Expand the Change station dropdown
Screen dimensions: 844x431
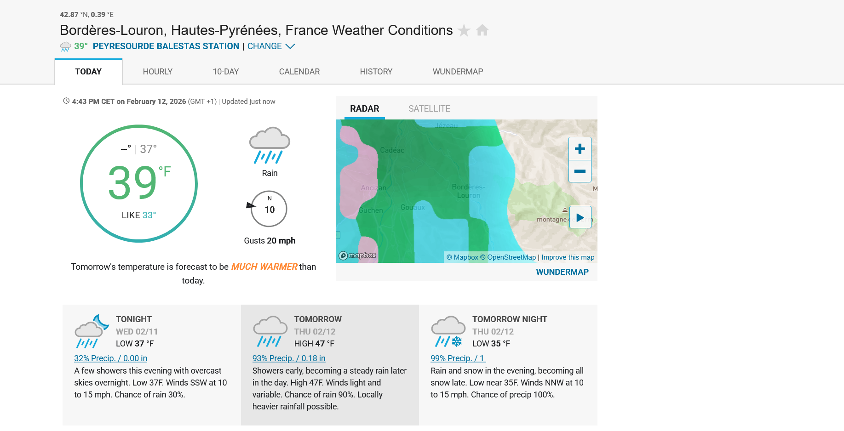coord(271,46)
